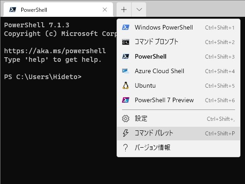Open Azure Cloud Shell from menu
Viewport: 245px width, 184px height.
click(x=178, y=71)
